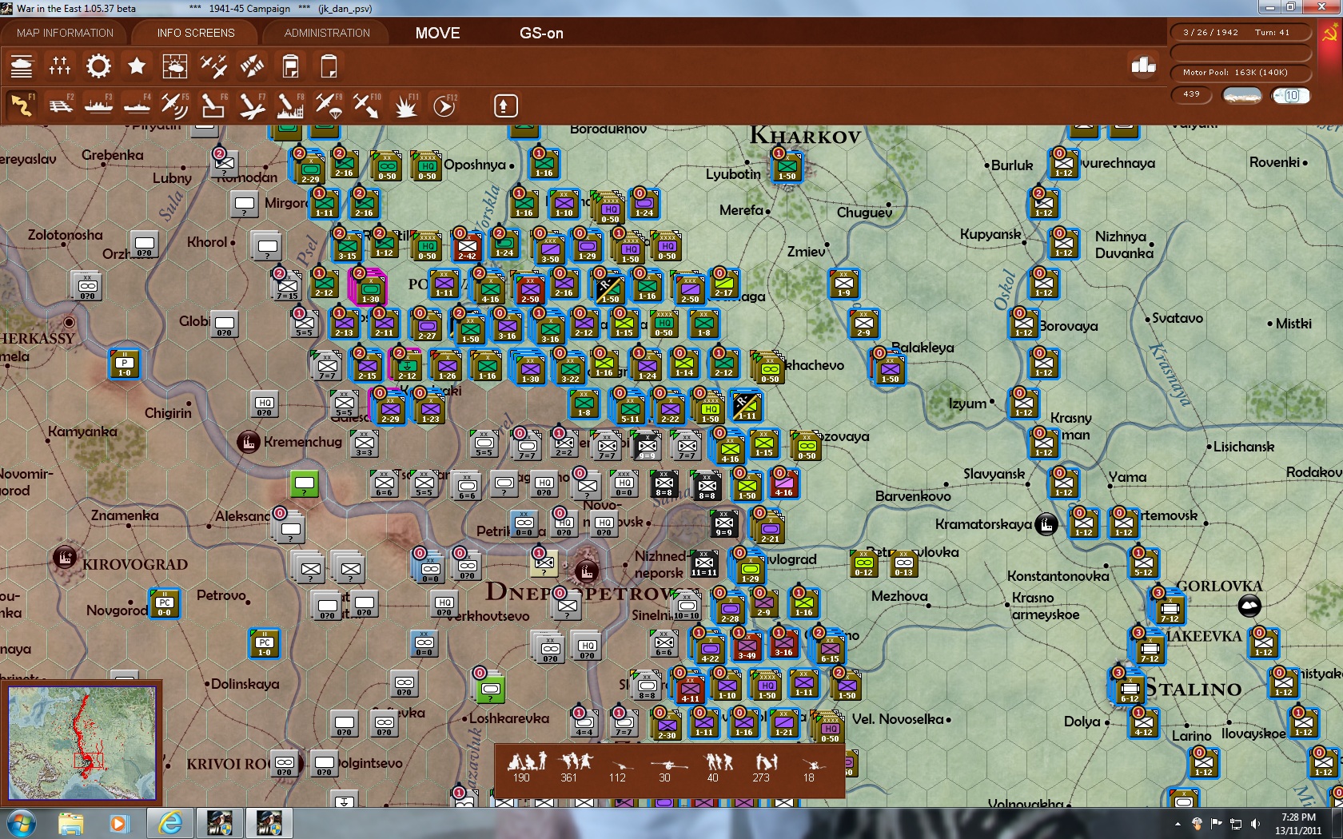Click the blank document icon

click(329, 66)
